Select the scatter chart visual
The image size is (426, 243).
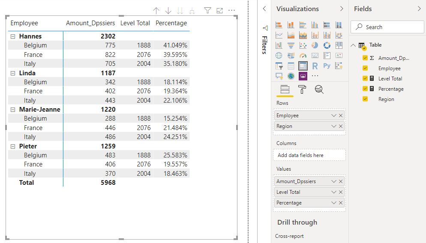click(303, 45)
